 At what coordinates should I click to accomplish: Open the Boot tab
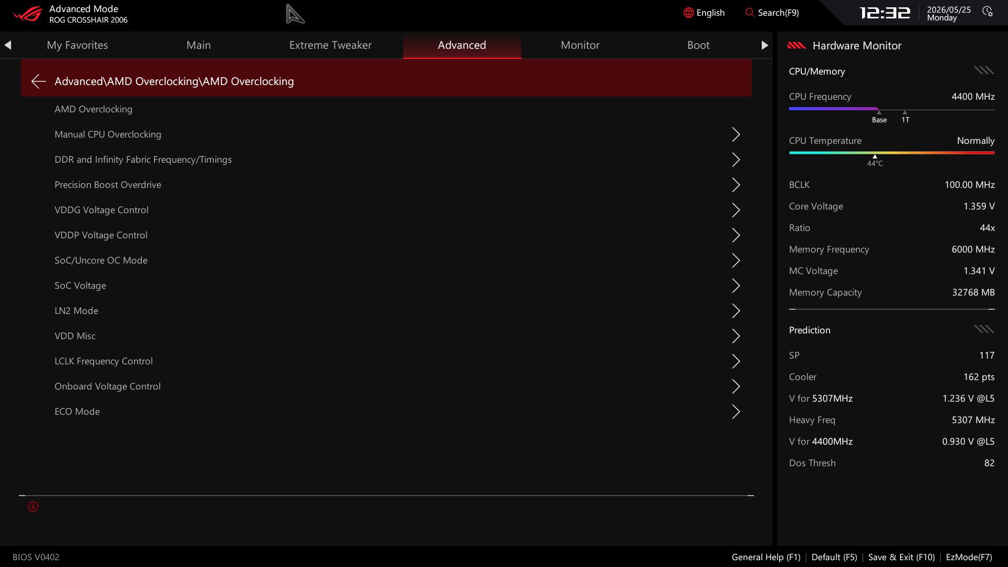click(698, 45)
